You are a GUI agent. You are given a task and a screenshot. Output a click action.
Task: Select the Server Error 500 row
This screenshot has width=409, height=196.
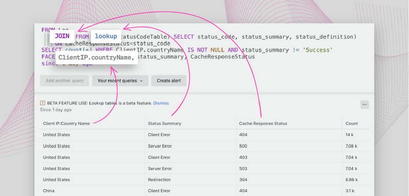pyautogui.click(x=204, y=146)
